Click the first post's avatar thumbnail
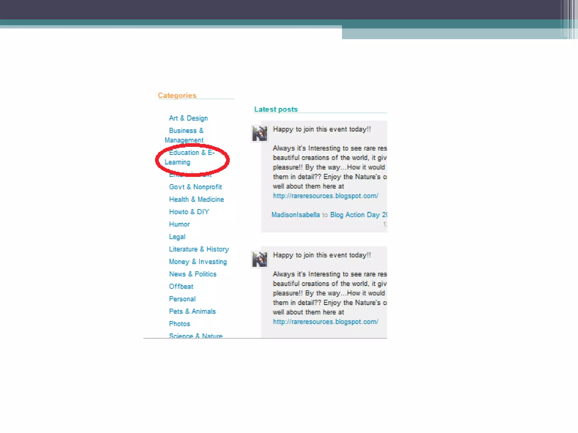Viewport: 578px width, 433px height. coord(260,134)
